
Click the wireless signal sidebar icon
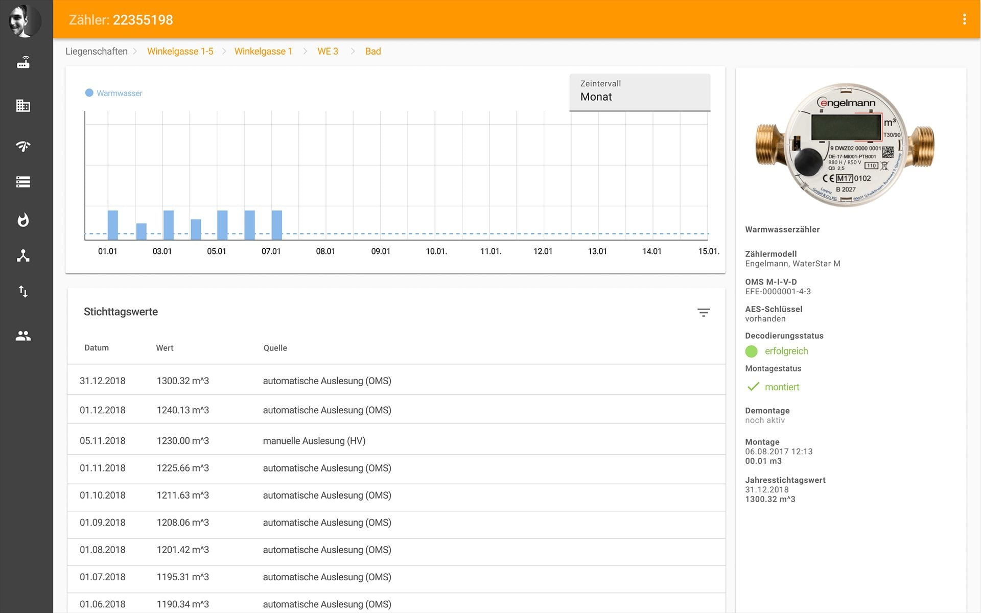click(23, 146)
